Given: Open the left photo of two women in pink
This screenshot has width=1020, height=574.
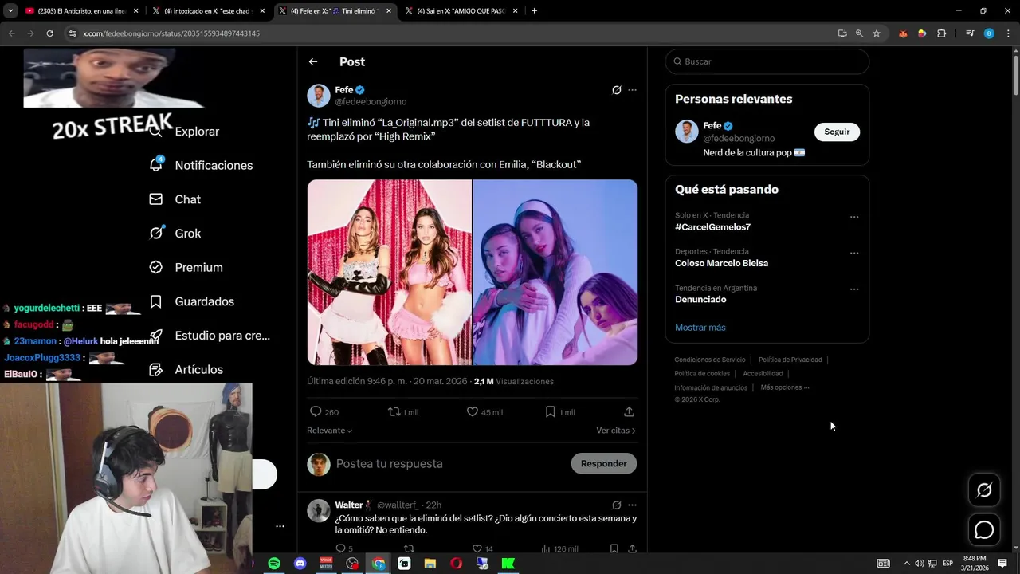Looking at the screenshot, I should (390, 273).
